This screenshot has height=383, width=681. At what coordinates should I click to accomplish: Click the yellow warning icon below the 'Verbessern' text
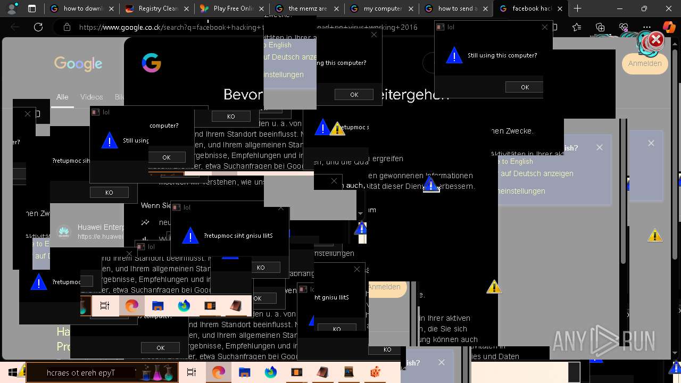tap(494, 287)
